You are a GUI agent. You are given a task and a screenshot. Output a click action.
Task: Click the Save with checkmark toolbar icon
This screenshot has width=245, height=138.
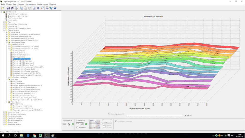(x=12, y=8)
